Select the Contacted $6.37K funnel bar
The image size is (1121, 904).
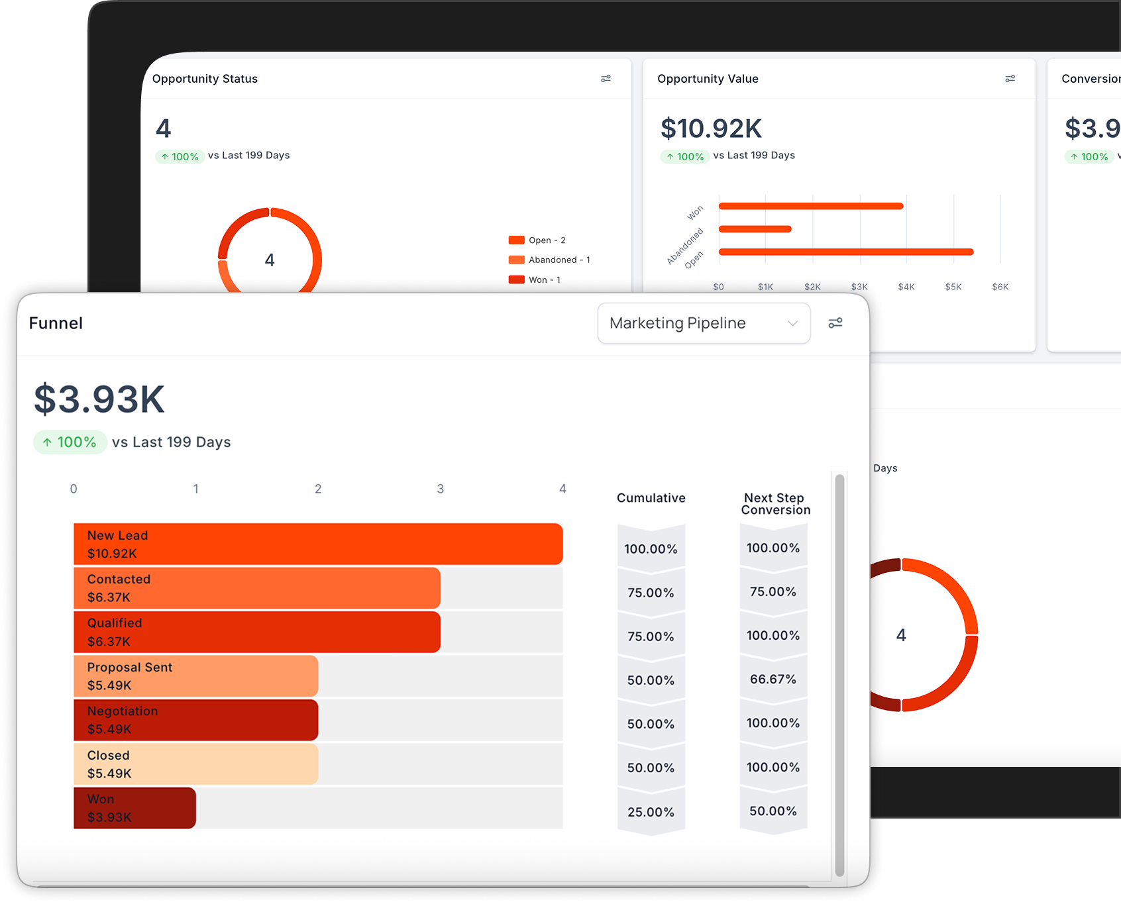(x=257, y=588)
